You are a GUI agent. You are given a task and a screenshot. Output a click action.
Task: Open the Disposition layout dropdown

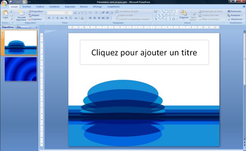pyautogui.click(x=36, y=11)
